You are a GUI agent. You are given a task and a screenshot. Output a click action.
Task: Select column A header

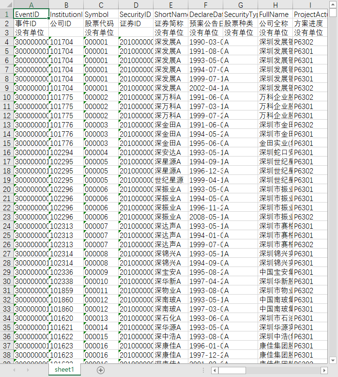coord(31,5)
